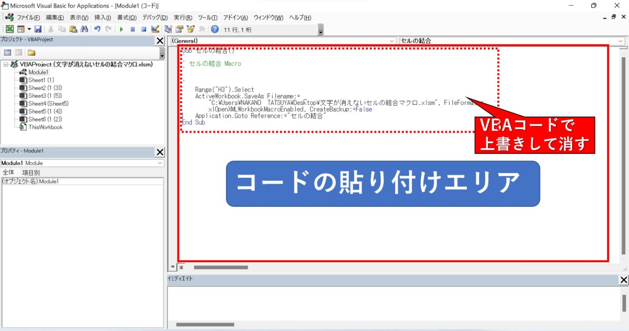This screenshot has height=331, width=629.
Task: Undo the last action with the arrow icon
Action: [97, 29]
